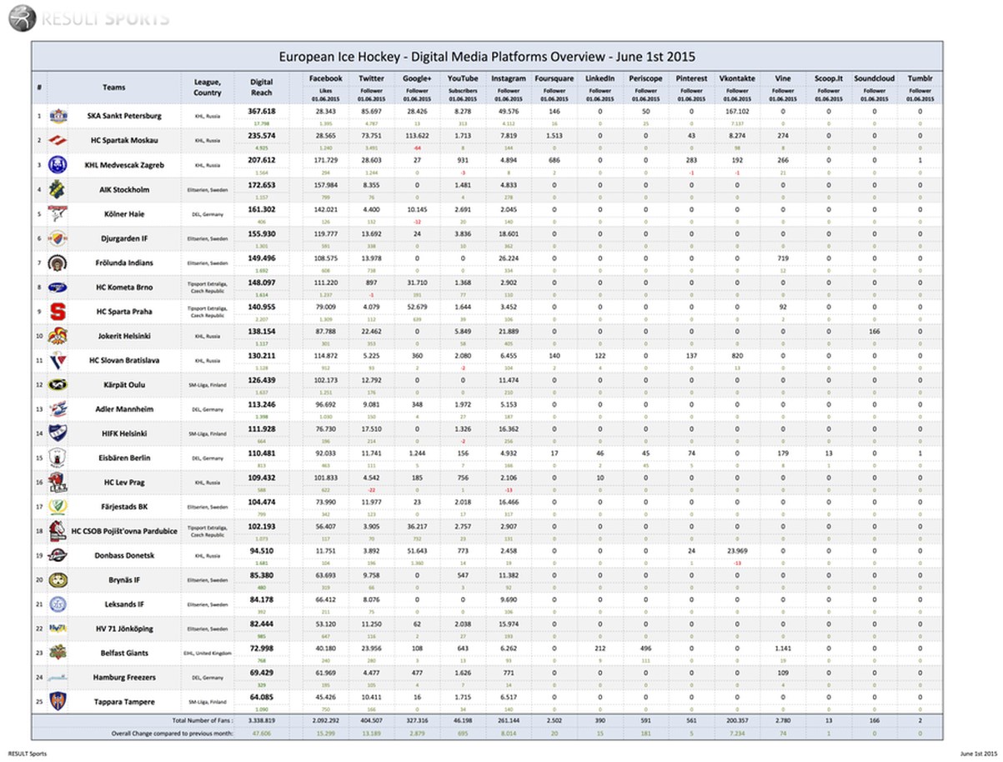Click the SKA Sankt Petersburg team logo
This screenshot has height=762, width=1003.
pos(59,115)
